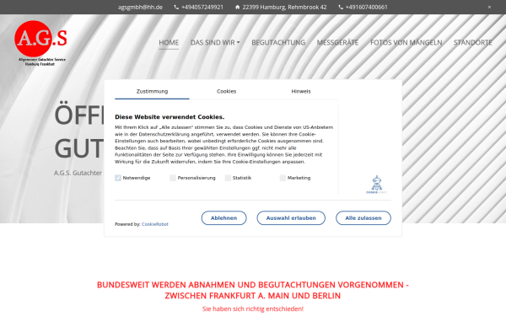The height and width of the screenshot is (316, 506).
Task: Open the FOTOS VON MÄNGELN page
Action: tap(406, 43)
